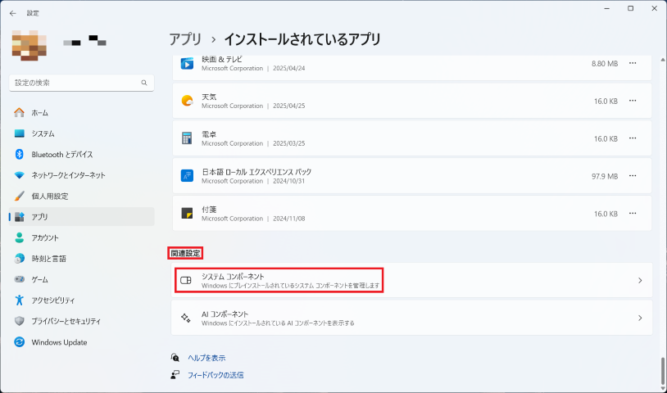
Task: Open AI コンポーネント settings
Action: 412,318
